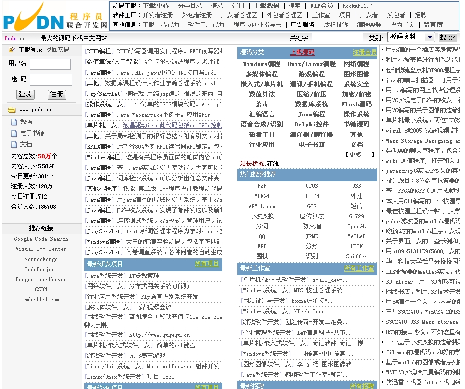
Task: Open the ProgrammersHeaven recommended link
Action: [x=41, y=280]
